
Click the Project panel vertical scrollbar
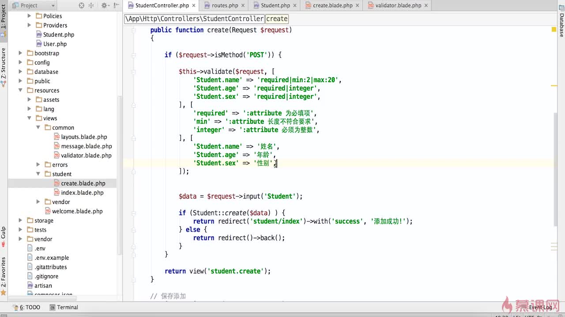[119, 175]
